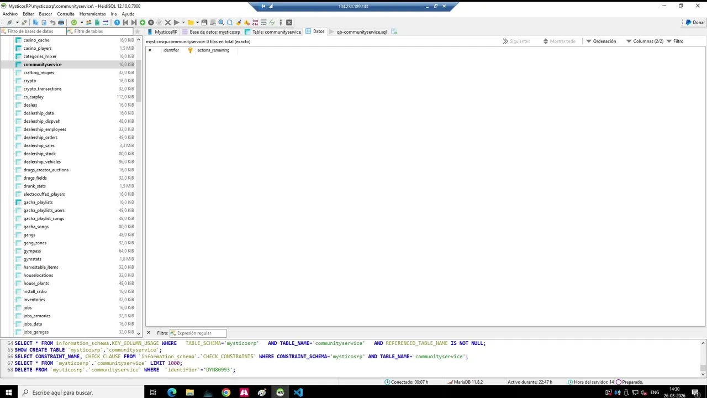Open the Columnas (2/2) dropdown
This screenshot has height=398, width=707.
point(645,41)
